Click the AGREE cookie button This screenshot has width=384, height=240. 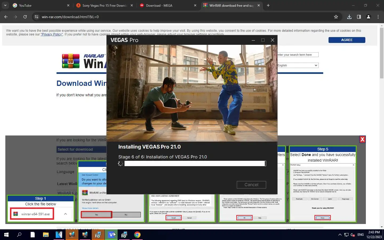tap(347, 40)
